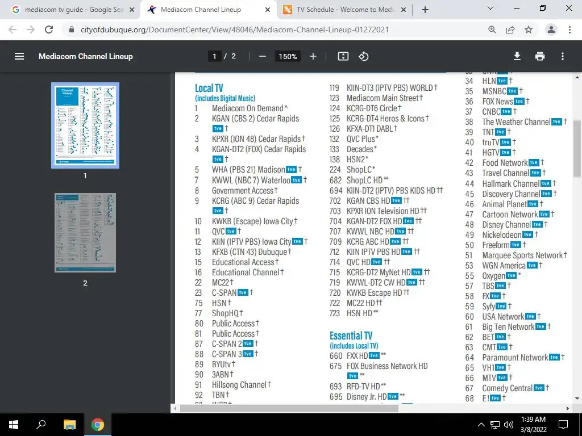The height and width of the screenshot is (436, 582).
Task: Click the Mediacom Channel Lineup title
Action: click(x=86, y=56)
